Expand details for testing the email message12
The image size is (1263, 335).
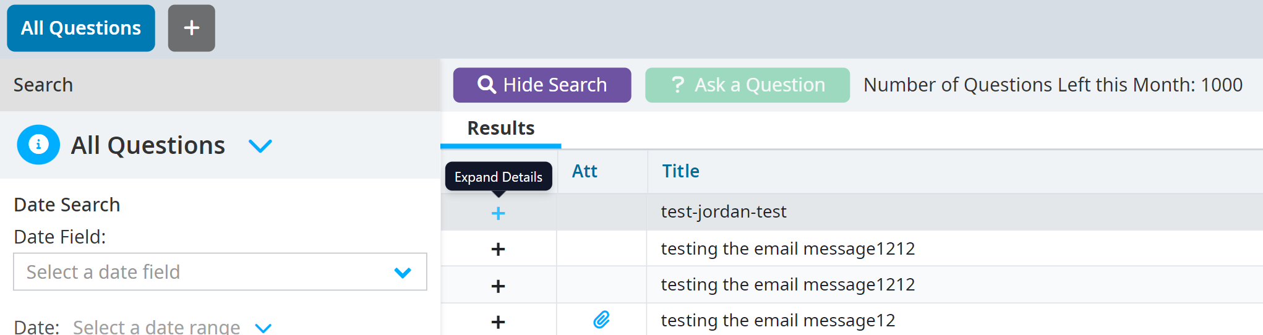[x=498, y=322]
